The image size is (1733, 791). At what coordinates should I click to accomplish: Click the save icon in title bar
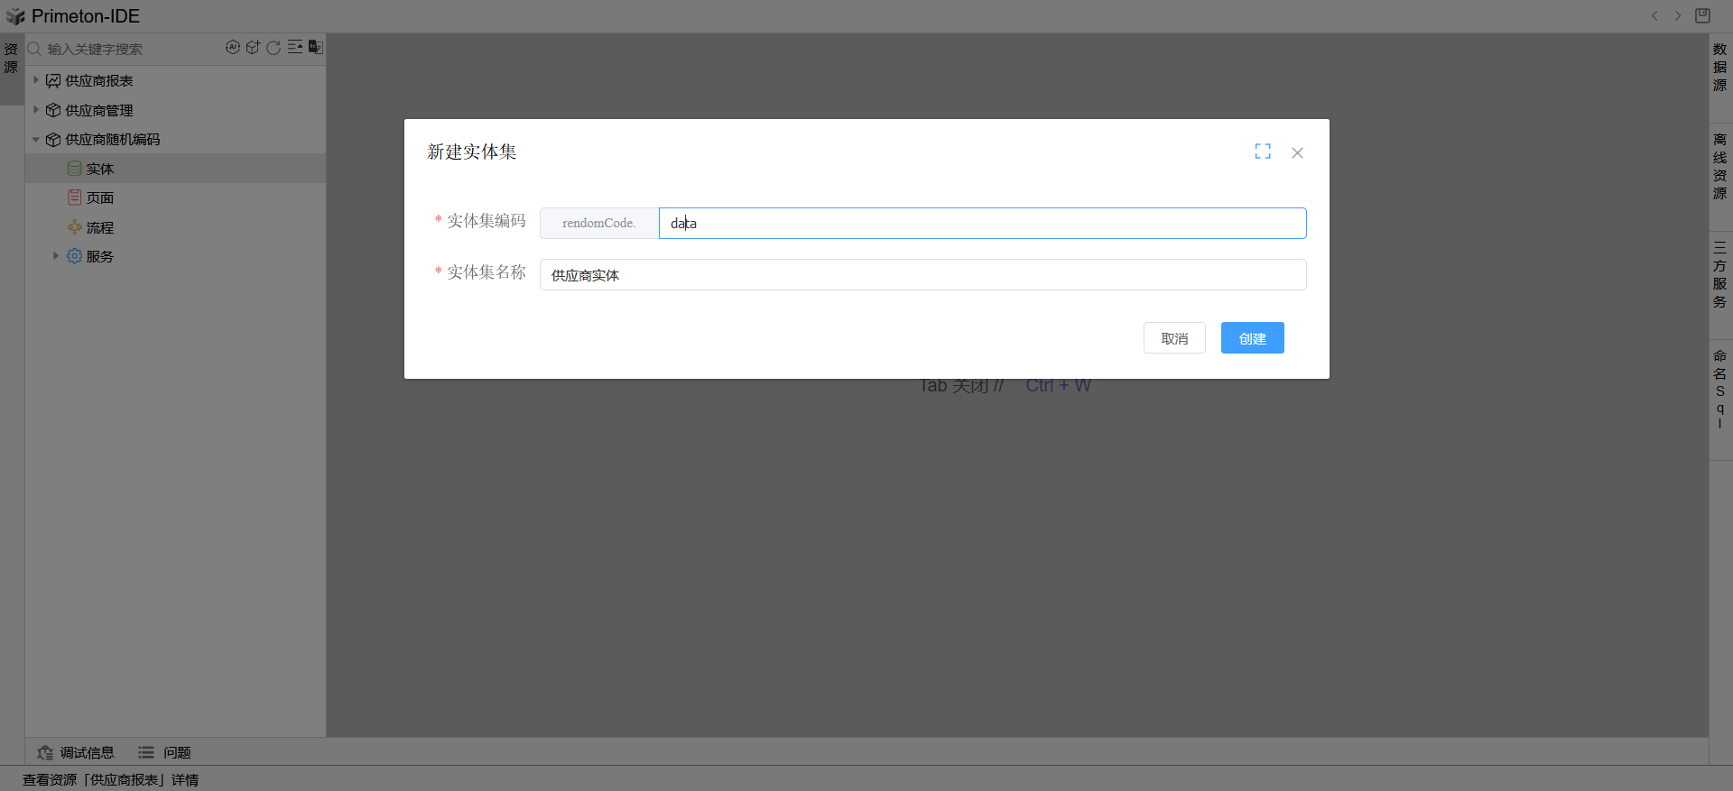coord(1702,16)
